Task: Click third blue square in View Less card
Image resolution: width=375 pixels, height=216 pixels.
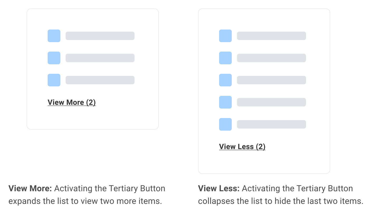Action: [225, 80]
